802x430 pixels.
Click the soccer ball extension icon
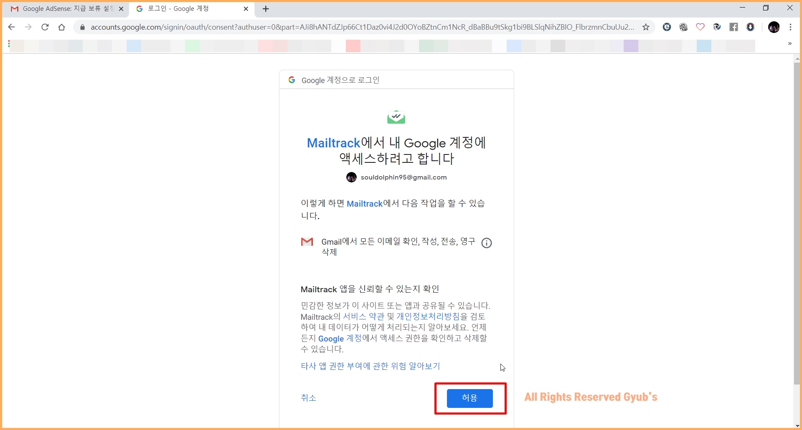tap(684, 27)
